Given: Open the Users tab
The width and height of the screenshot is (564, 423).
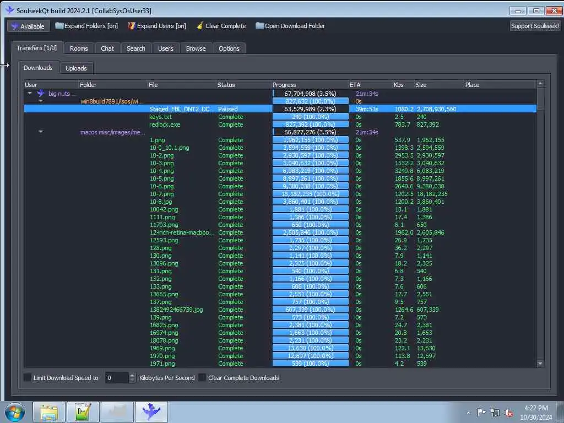Looking at the screenshot, I should point(165,48).
